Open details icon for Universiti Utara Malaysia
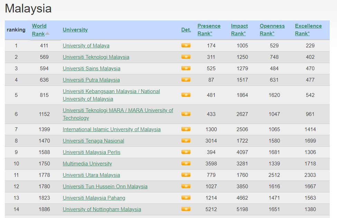Image resolution: width=337 pixels, height=218 pixels. coord(186,175)
